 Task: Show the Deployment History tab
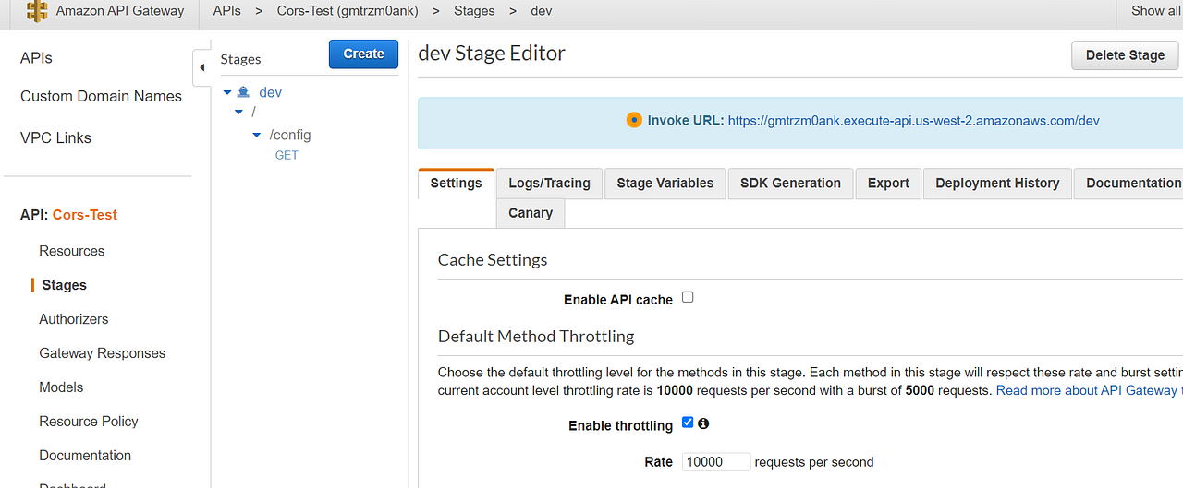click(x=997, y=184)
